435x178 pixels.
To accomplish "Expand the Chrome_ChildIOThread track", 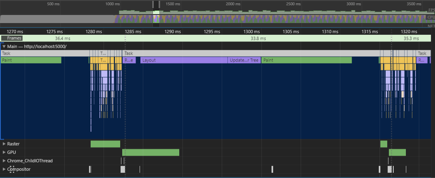I will click(4, 161).
